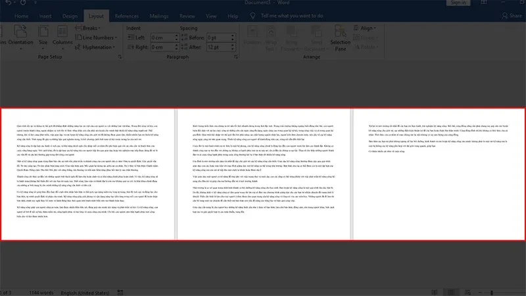
Task: Click the Sign in button
Action: (x=458, y=3)
